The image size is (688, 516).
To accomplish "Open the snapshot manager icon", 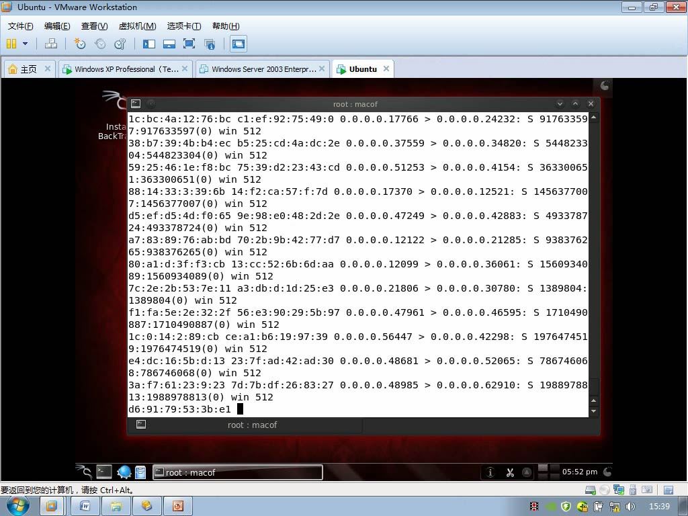I will pyautogui.click(x=120, y=44).
